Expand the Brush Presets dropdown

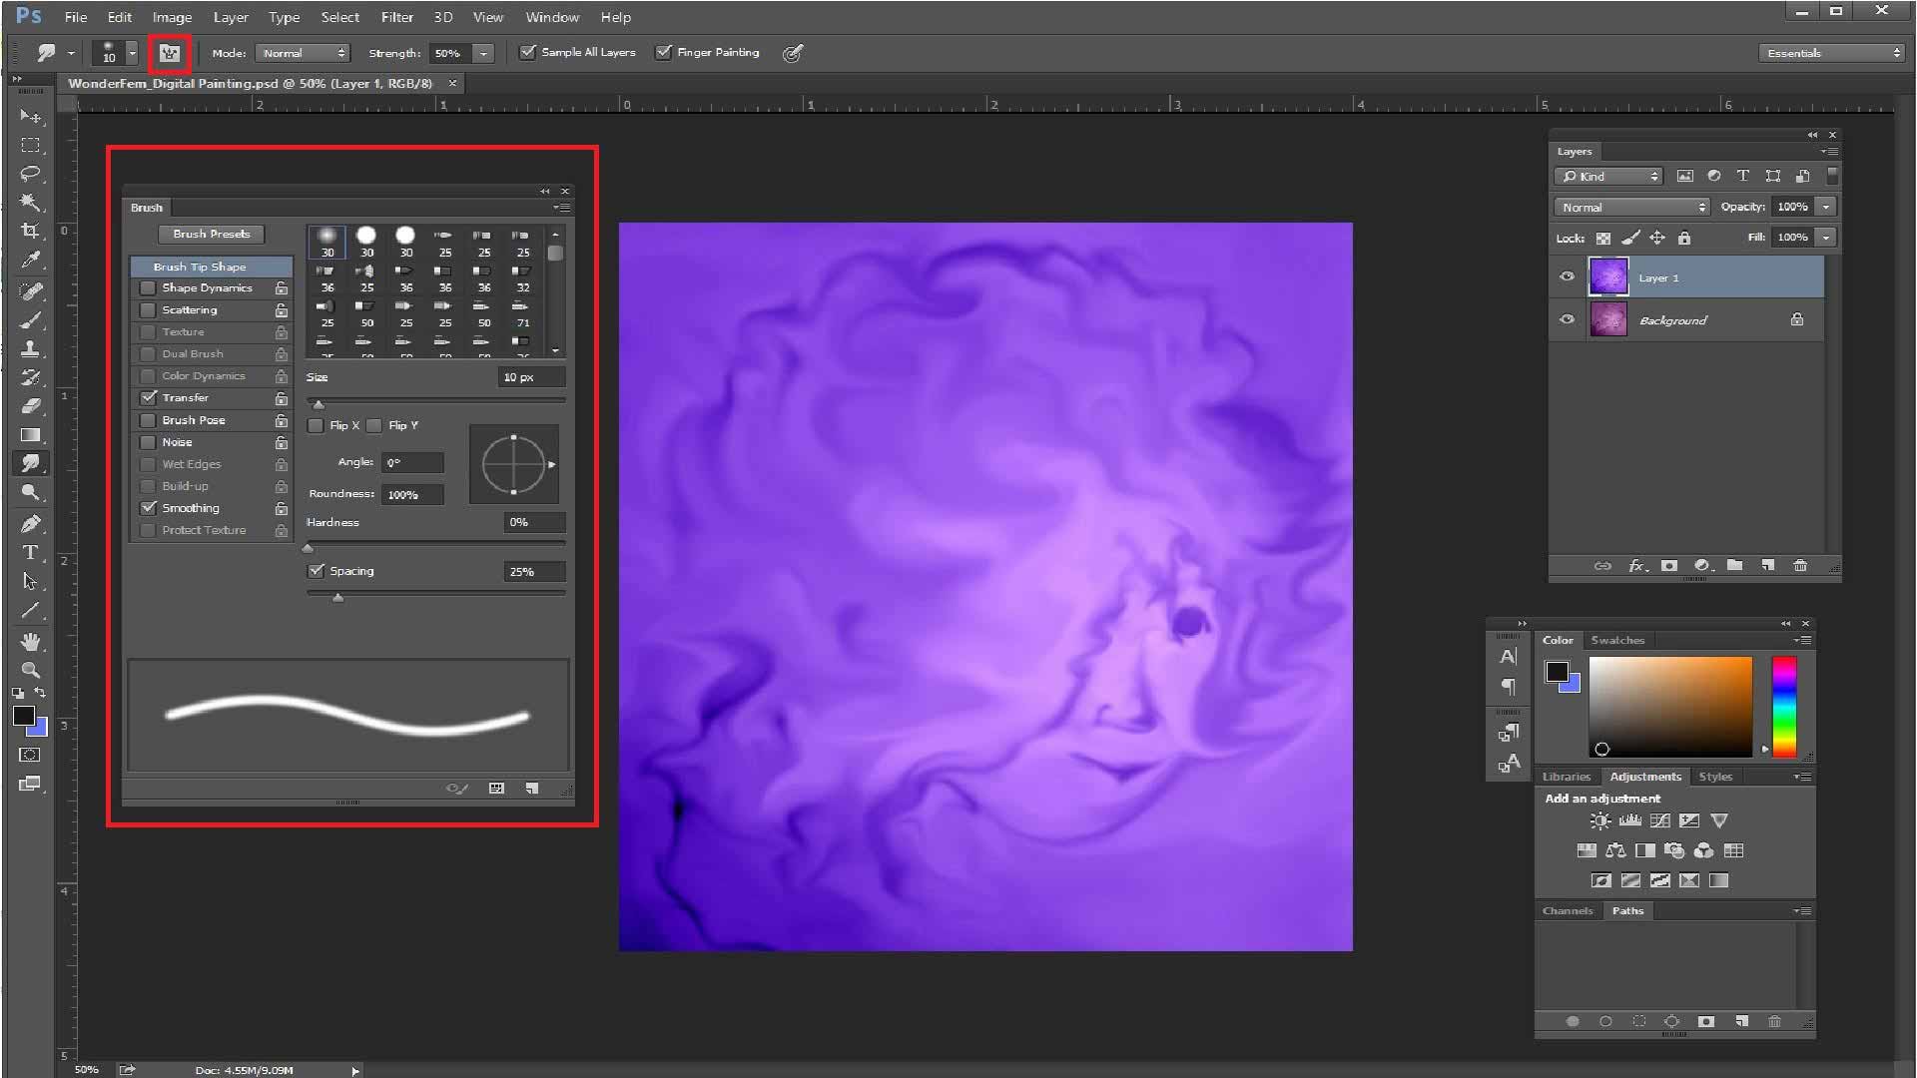pyautogui.click(x=211, y=233)
